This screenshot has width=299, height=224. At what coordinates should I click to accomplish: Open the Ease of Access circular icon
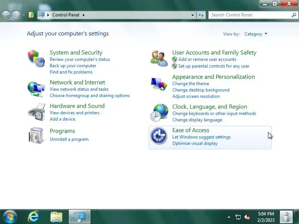[x=158, y=136]
